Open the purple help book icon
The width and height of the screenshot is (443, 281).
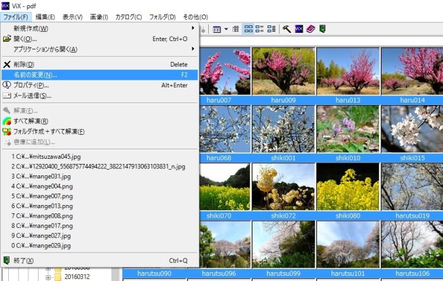point(310,29)
